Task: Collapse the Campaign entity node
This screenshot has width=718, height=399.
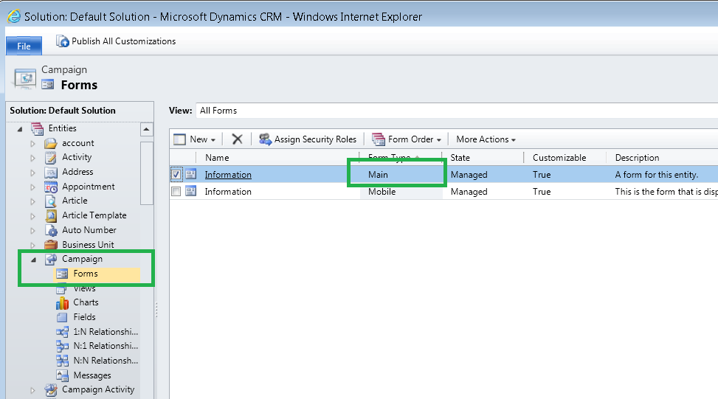Action: (x=33, y=260)
